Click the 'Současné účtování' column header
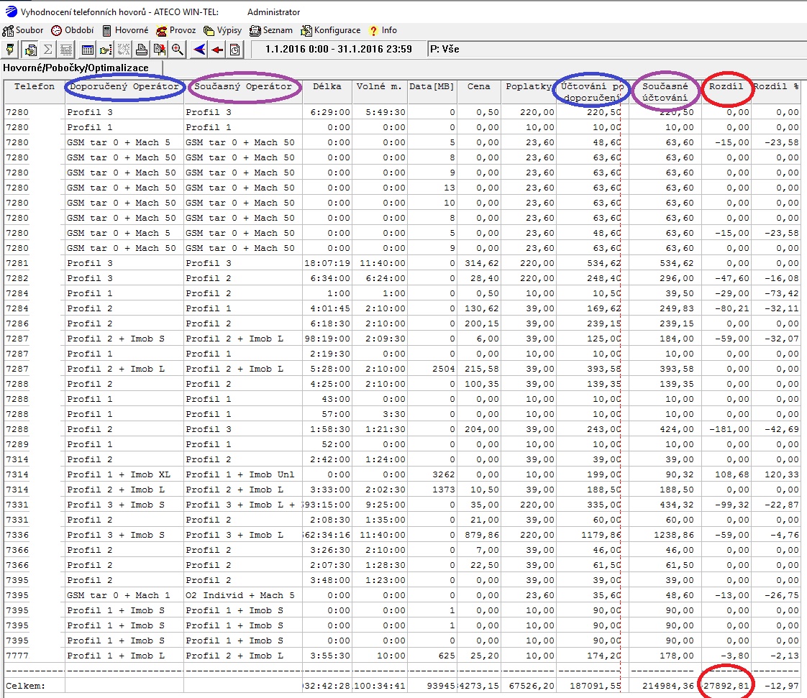The width and height of the screenshot is (807, 698). point(665,92)
